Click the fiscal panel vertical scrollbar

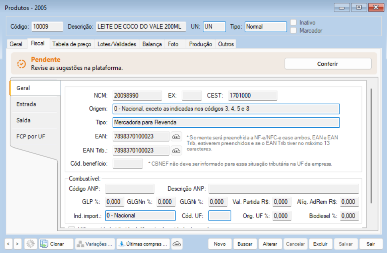pyautogui.click(x=371, y=146)
